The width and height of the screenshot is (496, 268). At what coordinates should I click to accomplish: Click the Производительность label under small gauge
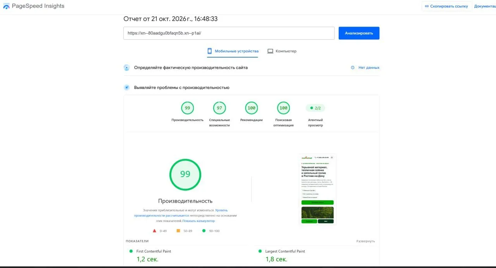coord(188,120)
